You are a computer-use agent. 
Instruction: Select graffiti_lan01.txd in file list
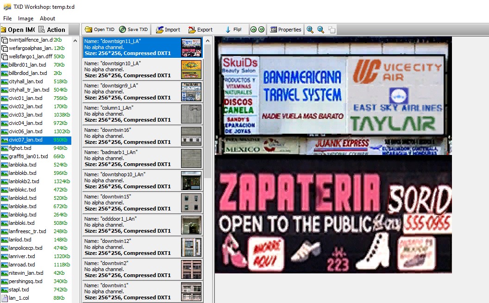pos(36,156)
